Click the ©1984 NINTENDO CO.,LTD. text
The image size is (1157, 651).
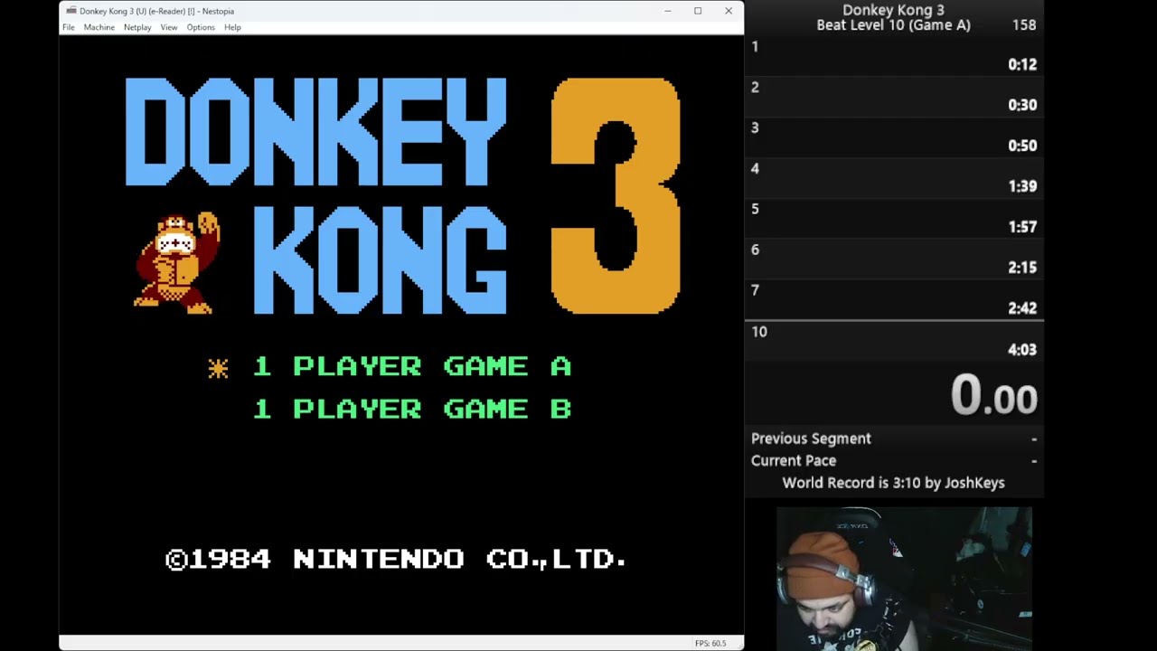pyautogui.click(x=396, y=559)
